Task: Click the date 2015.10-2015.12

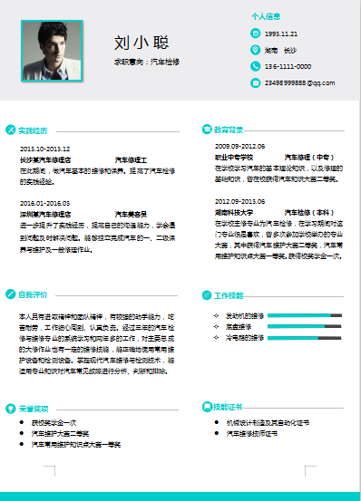Action: point(44,149)
